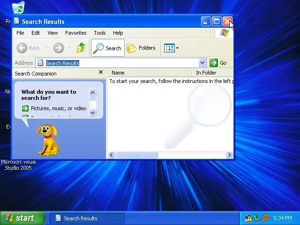Image resolution: width=300 pixels, height=225 pixels.
Task: Click the Forward arrow toolbar button
Action: [59, 48]
